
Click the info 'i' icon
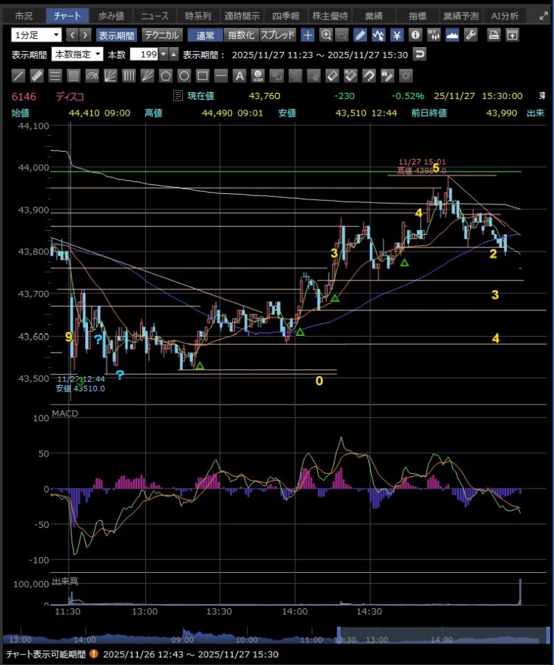[415, 35]
